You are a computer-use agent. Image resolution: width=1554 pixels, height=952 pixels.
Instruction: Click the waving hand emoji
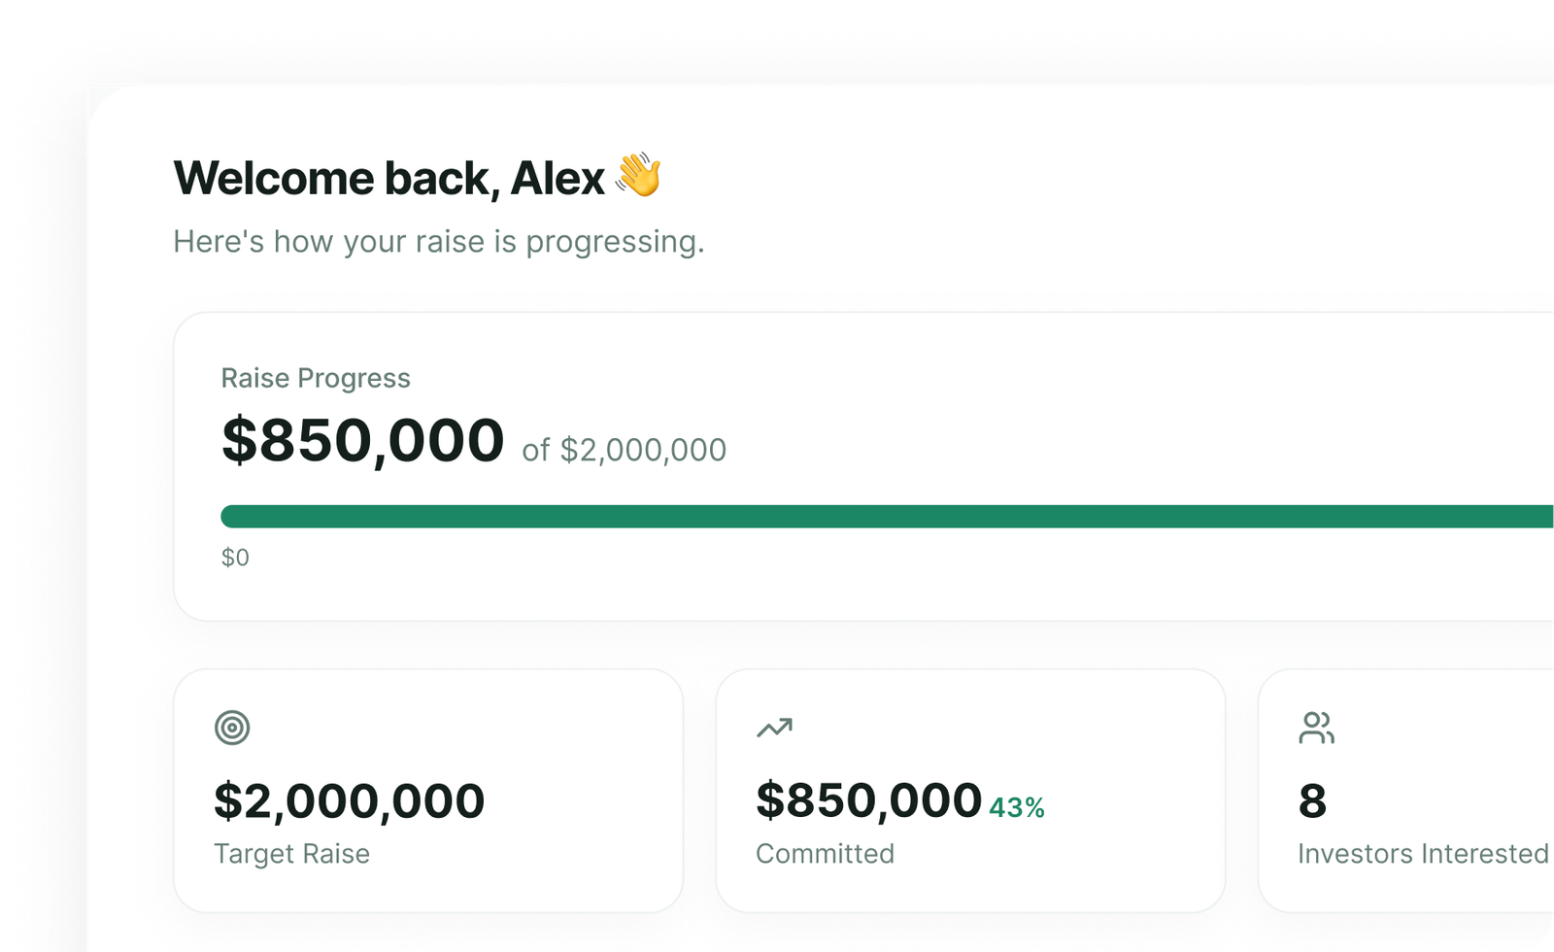coord(639,176)
